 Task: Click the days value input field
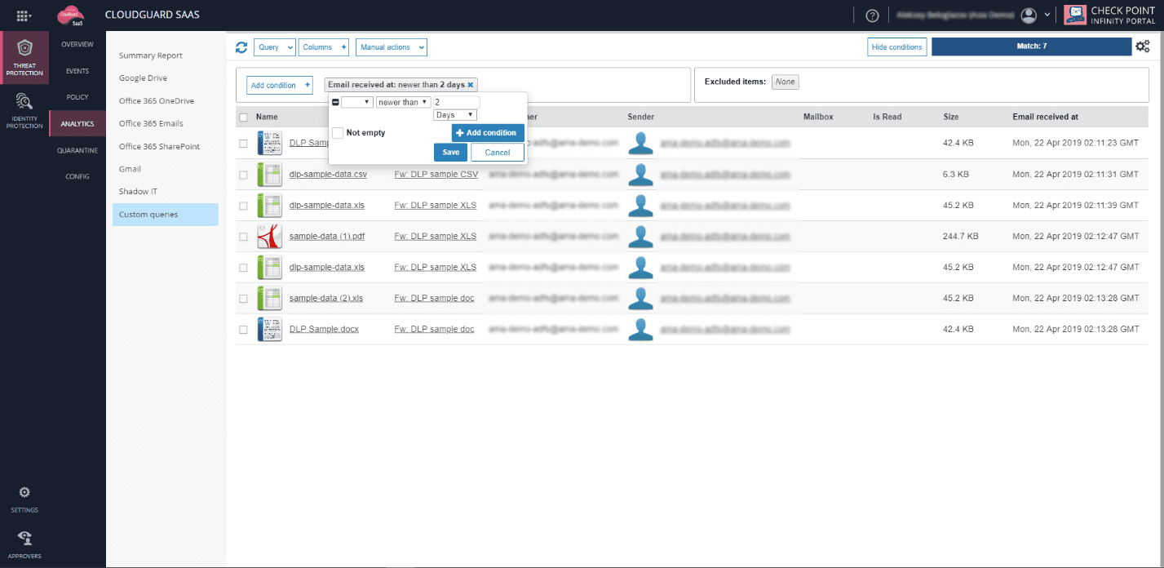(x=456, y=102)
